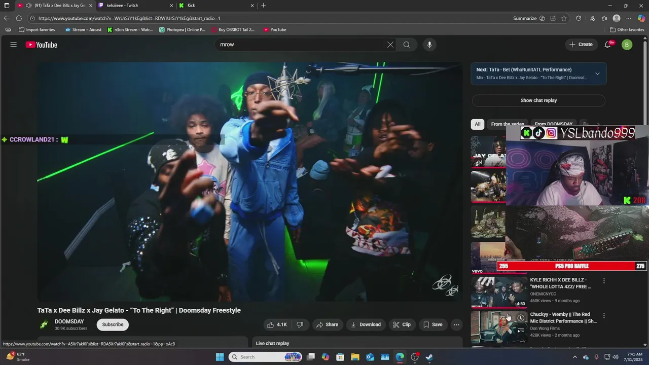Open YouTube notifications bell
Viewport: 649px width, 365px height.
coord(608,45)
